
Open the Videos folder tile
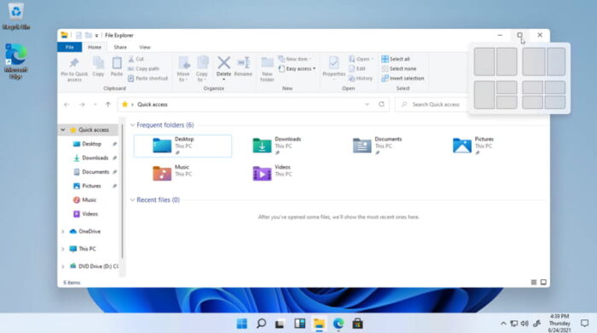tap(282, 174)
